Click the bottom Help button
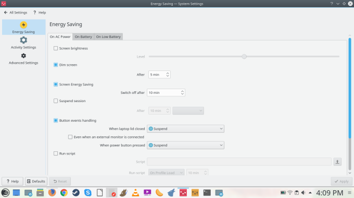The image size is (354, 198). (x=12, y=181)
